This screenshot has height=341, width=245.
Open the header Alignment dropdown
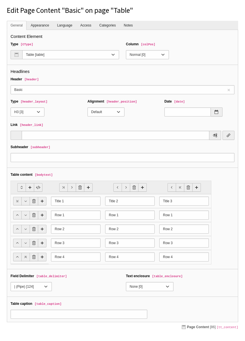tap(106, 112)
